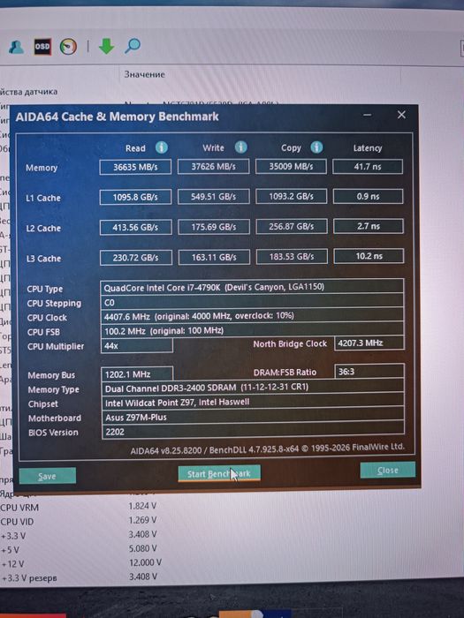Image resolution: width=464 pixels, height=618 pixels.
Task: Select L1 Cache copy 1093.2 GB/s
Action: click(291, 196)
